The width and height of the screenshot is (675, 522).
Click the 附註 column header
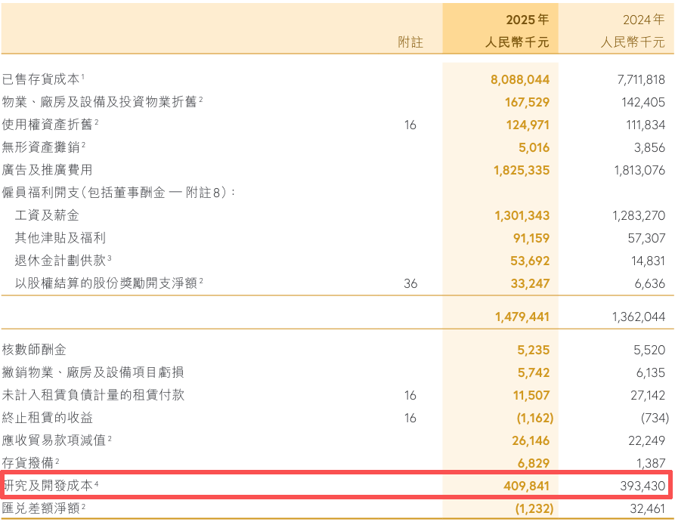[x=410, y=42]
